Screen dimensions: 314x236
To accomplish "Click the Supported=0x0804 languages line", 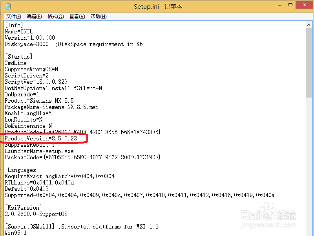I will coord(140,195).
